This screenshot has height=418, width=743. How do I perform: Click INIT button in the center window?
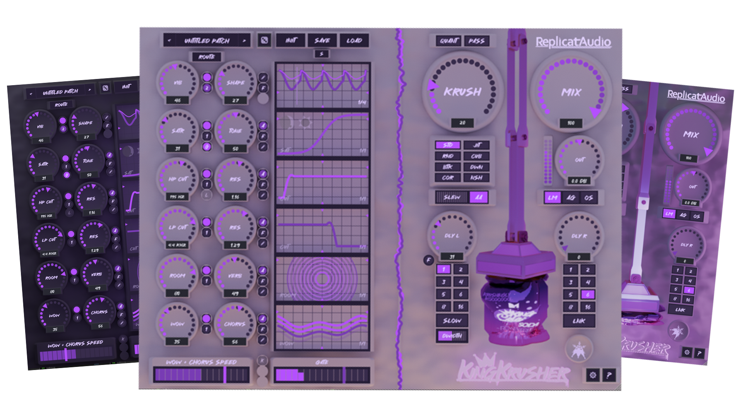291,40
